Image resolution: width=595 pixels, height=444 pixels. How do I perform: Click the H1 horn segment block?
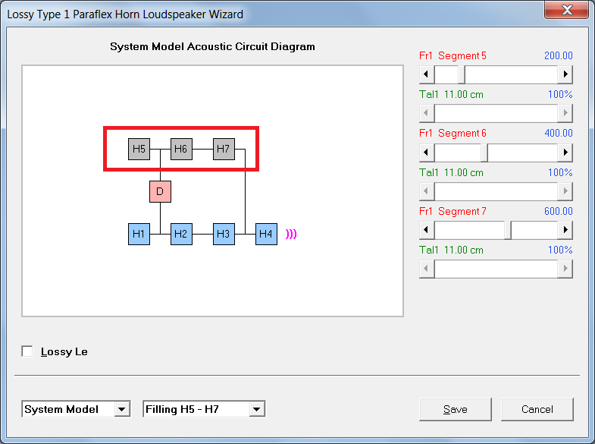click(x=139, y=234)
